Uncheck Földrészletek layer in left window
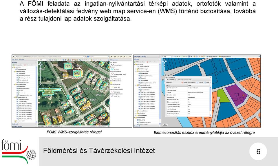Image resolution: width=278 pixels, height=166 pixels. [19, 86]
